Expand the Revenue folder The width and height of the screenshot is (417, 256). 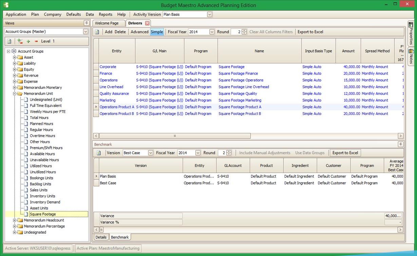pyautogui.click(x=15, y=76)
